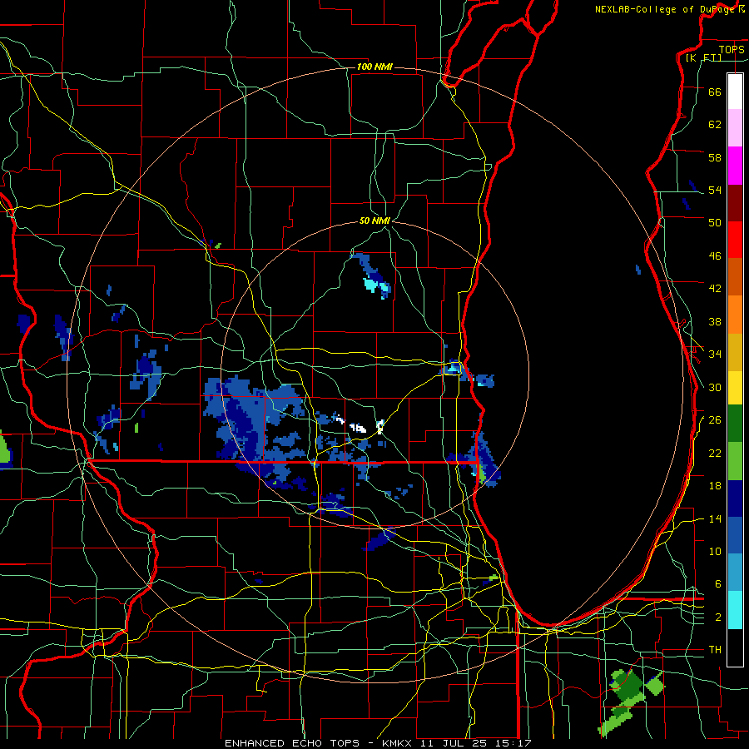Click the "46" legend value

click(715, 256)
